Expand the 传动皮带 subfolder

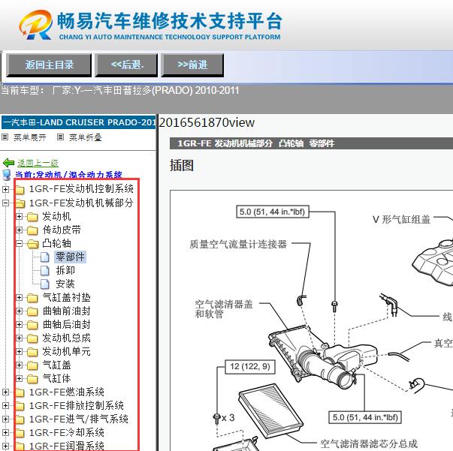(x=19, y=230)
